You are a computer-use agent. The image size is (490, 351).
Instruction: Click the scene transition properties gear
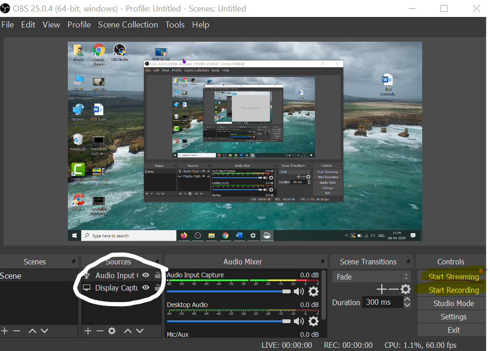[405, 289]
